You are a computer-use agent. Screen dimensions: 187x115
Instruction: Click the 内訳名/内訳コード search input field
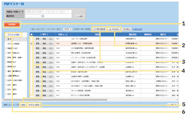[48, 12]
